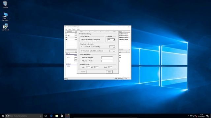The height and width of the screenshot is (118, 211).
Task: Click the volume icon in system tray
Action: click(196, 116)
